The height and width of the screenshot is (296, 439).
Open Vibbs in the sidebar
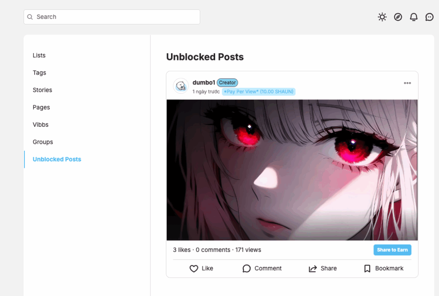[x=40, y=125]
